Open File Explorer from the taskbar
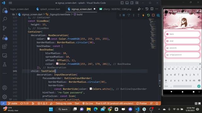The width and height of the screenshot is (202, 113). [x=89, y=109]
